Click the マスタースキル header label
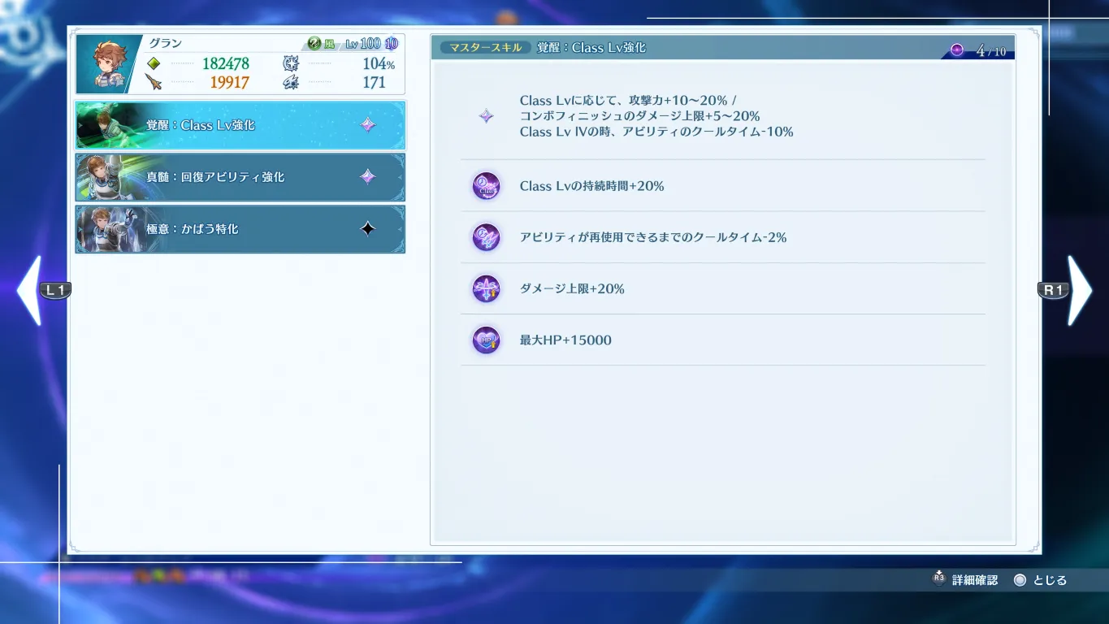Viewport: 1109px width, 624px height. pyautogui.click(x=486, y=48)
